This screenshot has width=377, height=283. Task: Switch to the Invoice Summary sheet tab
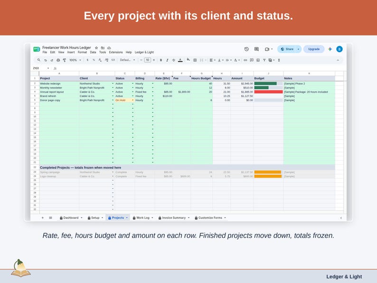click(x=174, y=217)
